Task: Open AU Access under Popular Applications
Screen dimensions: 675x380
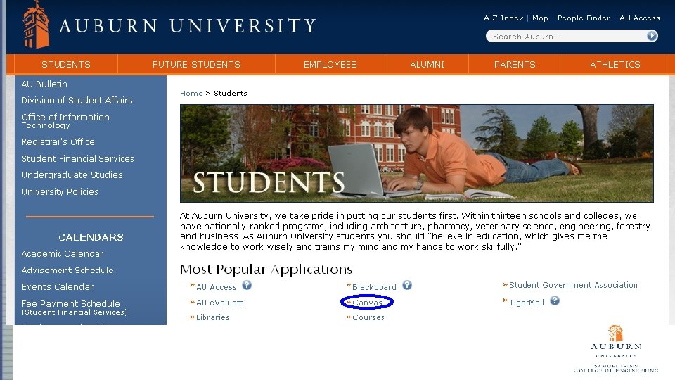Action: click(x=217, y=287)
